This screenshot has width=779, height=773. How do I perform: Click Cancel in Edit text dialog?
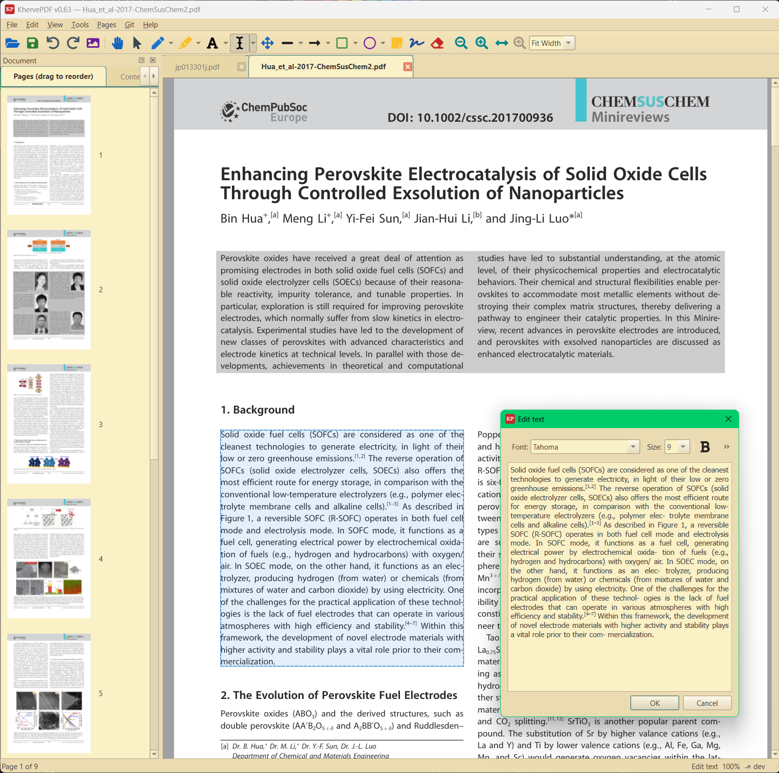click(707, 703)
